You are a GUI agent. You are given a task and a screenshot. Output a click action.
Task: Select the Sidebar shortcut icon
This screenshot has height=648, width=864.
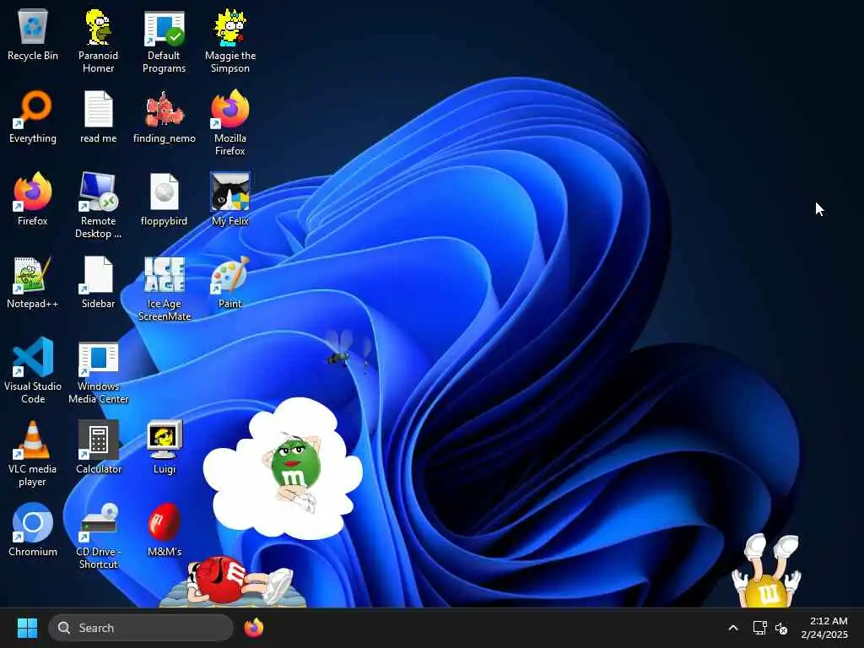98,283
